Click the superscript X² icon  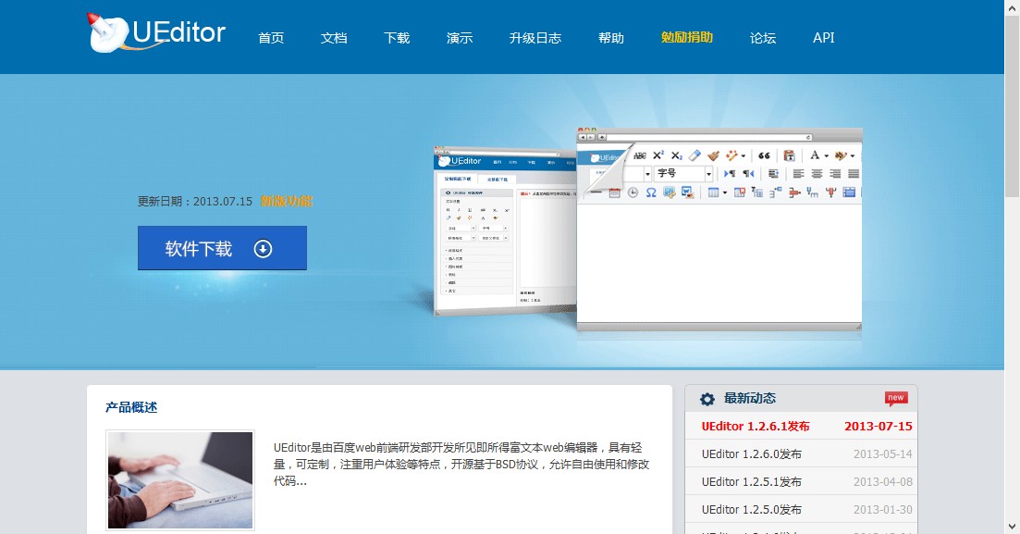[x=658, y=155]
